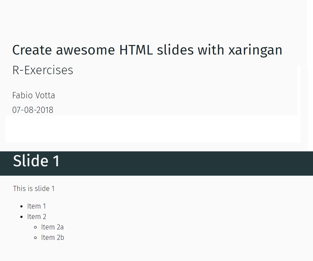Viewport: 313px width, 261px height.
Task: Click the title 'Create awesome HTML slides with xaringan'
Action: point(147,50)
